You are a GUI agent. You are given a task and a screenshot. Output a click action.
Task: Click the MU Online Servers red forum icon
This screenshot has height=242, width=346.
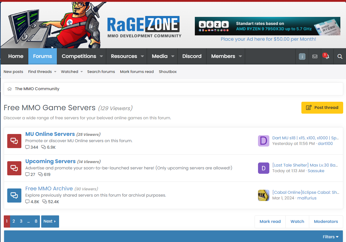pos(14,141)
